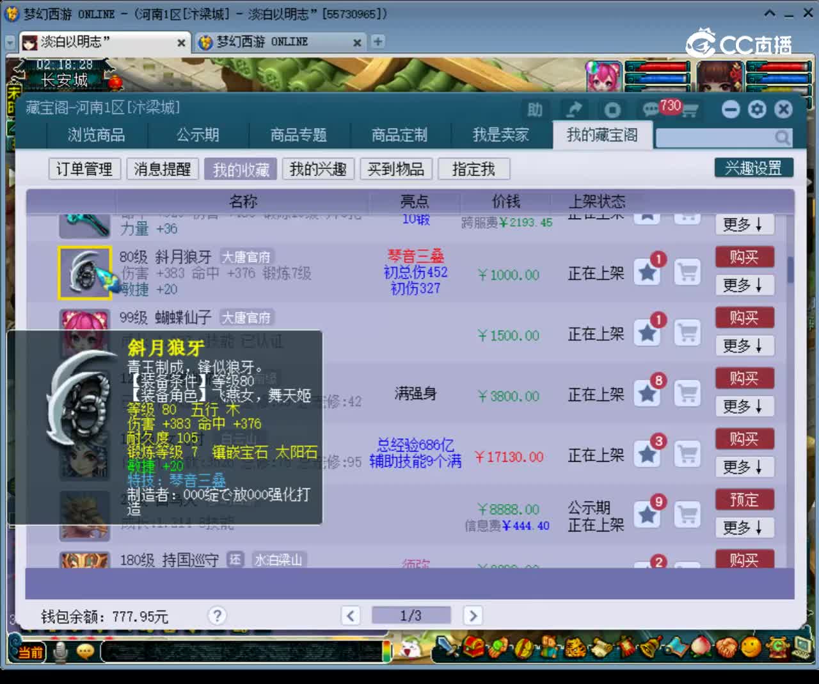Open 买到物品 sub-tab
This screenshot has width=819, height=684.
coord(396,169)
